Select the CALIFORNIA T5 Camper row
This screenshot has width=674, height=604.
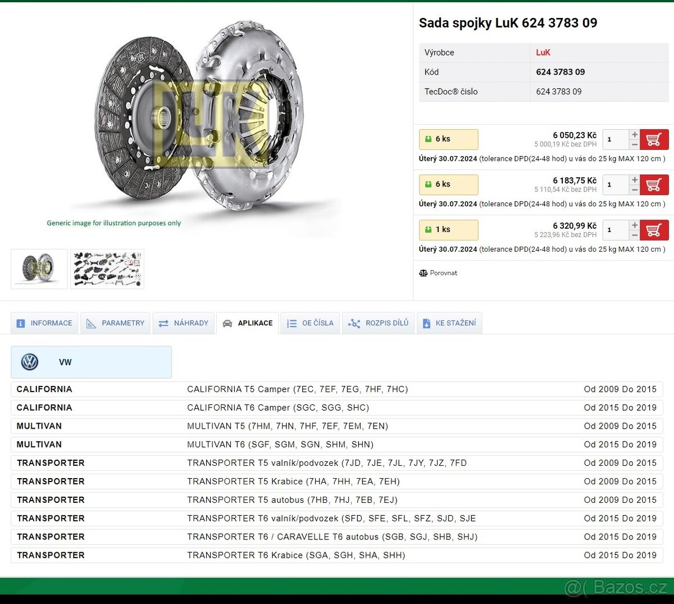coord(337,389)
